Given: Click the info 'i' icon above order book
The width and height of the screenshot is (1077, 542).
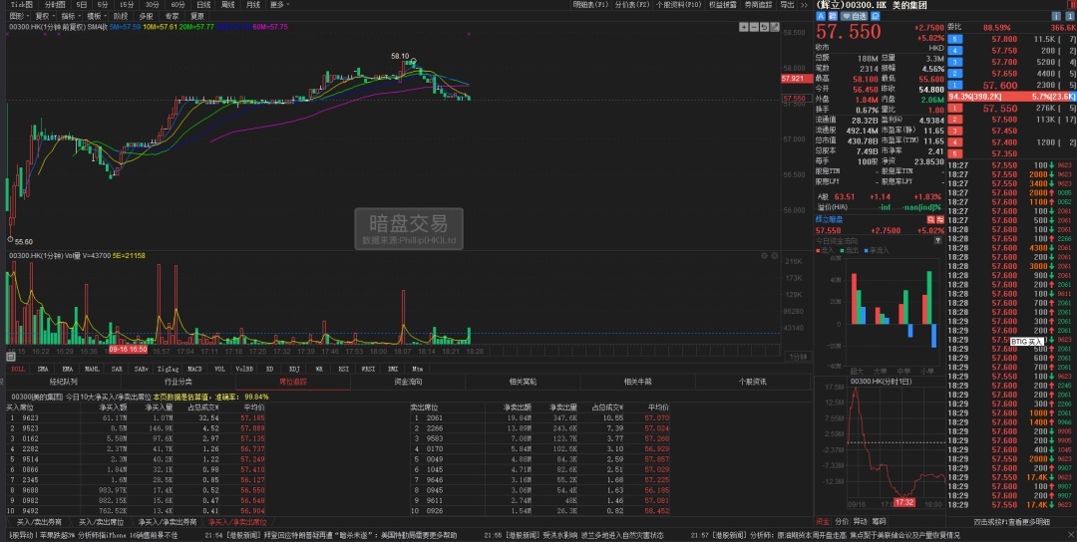Looking at the screenshot, I should (1056, 17).
